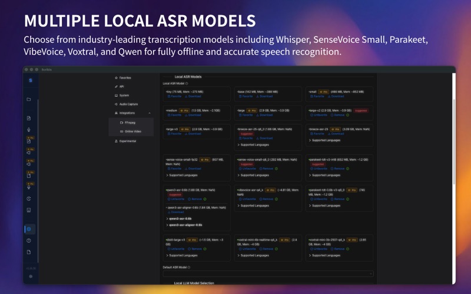Viewport: 471px width, 294px height.
Task: Click help icon beside Default ASR Model
Action: click(188, 268)
